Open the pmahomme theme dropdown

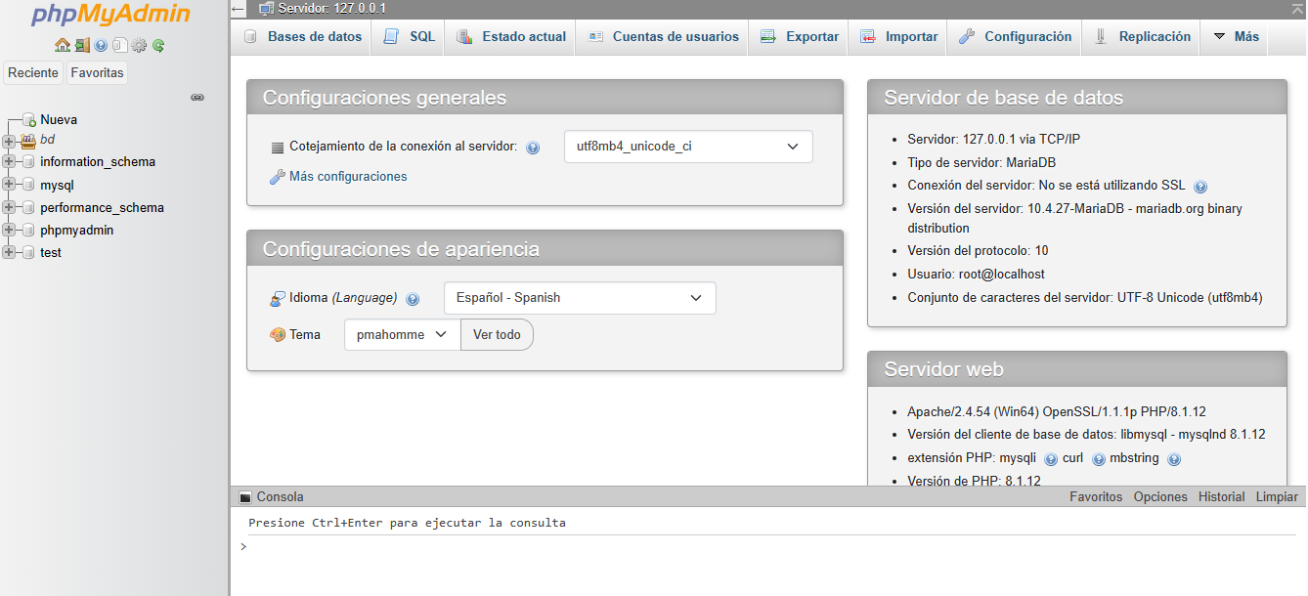coord(401,334)
